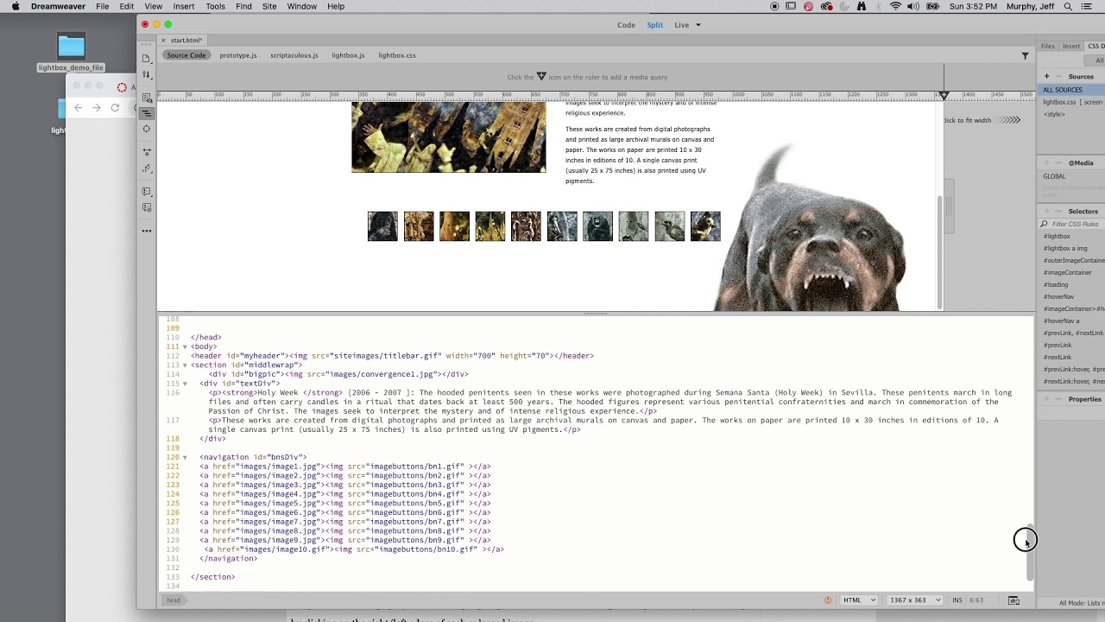1105x622 pixels.
Task: Click the Expand All code icon
Action: coord(147,152)
